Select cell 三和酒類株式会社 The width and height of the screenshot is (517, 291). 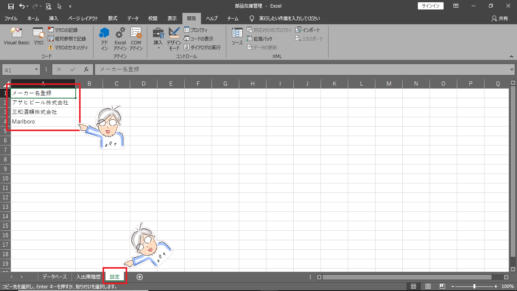pyautogui.click(x=43, y=112)
